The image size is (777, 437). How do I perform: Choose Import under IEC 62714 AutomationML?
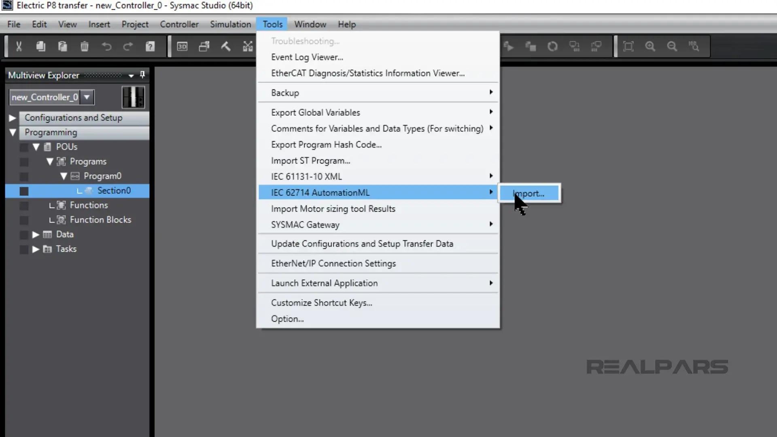pyautogui.click(x=530, y=193)
